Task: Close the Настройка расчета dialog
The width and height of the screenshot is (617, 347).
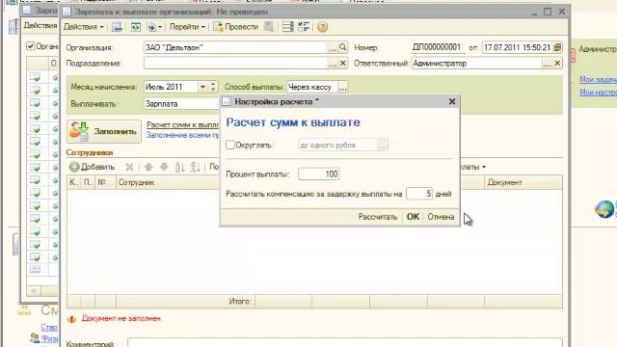Action: coord(452,101)
